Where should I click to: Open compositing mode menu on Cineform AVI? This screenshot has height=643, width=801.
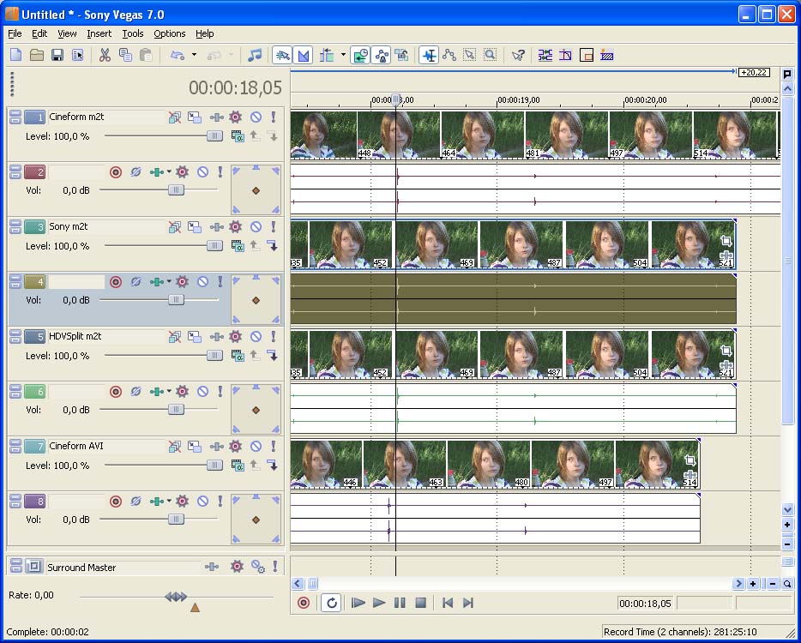pos(237,466)
